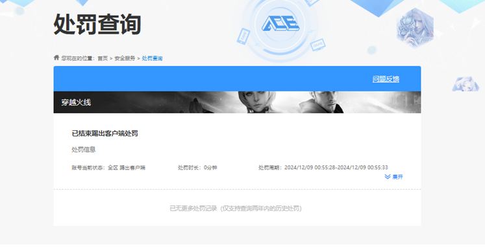This screenshot has width=485, height=250.
Task: Click the 处罚周期 date range text
Action: (x=323, y=167)
